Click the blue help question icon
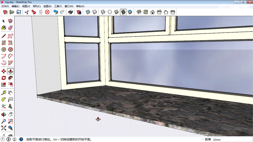 pos(21,140)
